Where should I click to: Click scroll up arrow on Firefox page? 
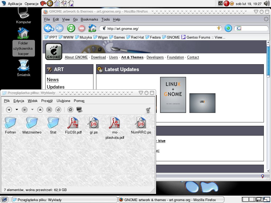pos(268,42)
